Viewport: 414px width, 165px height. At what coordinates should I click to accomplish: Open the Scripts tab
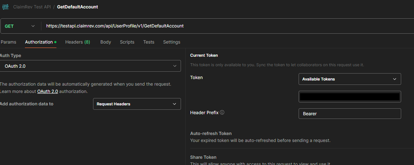(x=127, y=42)
